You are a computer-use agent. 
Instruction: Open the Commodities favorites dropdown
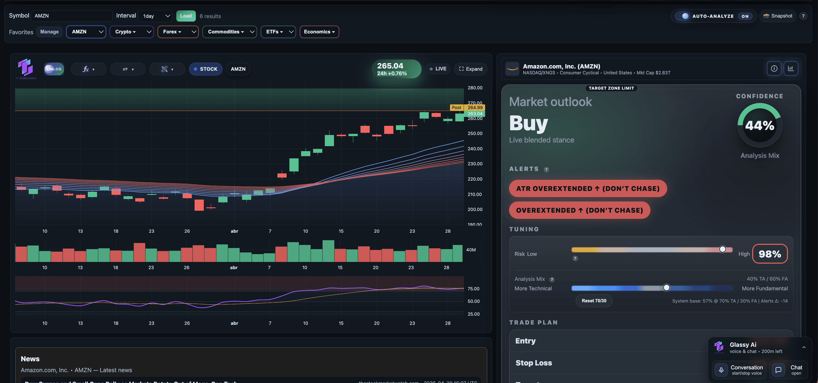click(x=229, y=32)
